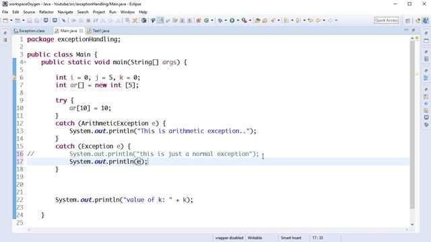Click the Open Console toolbar icon

(46, 20)
